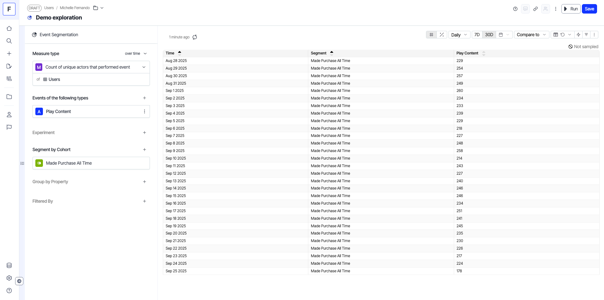Switch values to count (#) display
This screenshot has height=300, width=604.
tap(431, 35)
